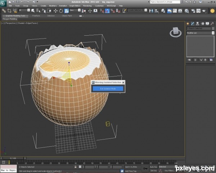Screen dimensions: 216x173
Task: Switch to the Freeform ribbon tab
Action: (36, 16)
